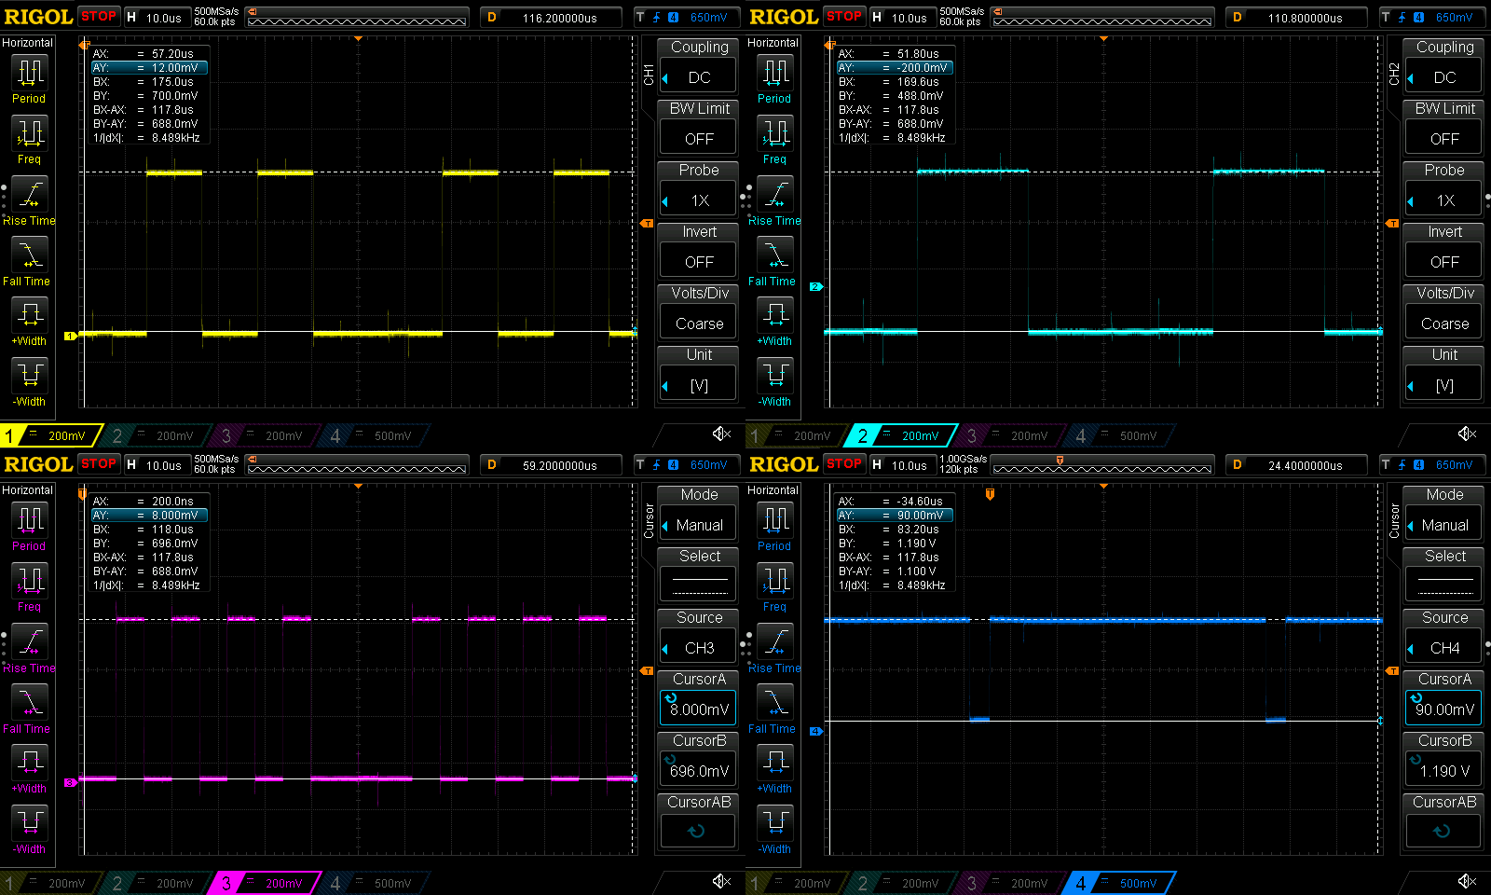Select dimmed channel 1 tab in CH2 screen
The width and height of the screenshot is (1491, 895).
pyautogui.click(x=796, y=435)
